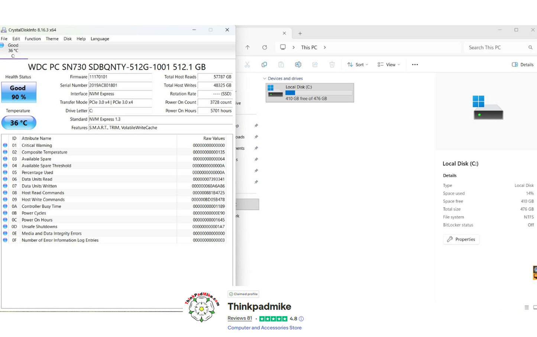Click the Copy icon in Explorer toolbar

coord(264,65)
